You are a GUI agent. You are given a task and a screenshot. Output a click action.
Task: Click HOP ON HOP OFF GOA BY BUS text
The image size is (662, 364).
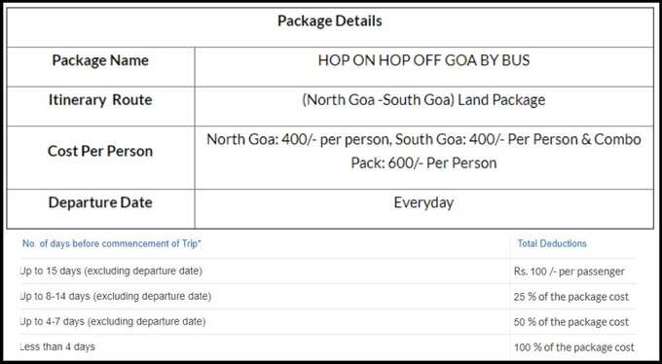423,60
